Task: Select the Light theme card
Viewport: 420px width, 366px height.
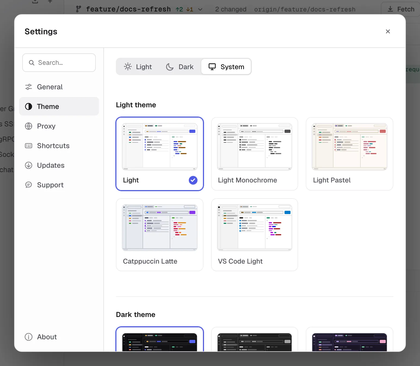Action: 160,154
